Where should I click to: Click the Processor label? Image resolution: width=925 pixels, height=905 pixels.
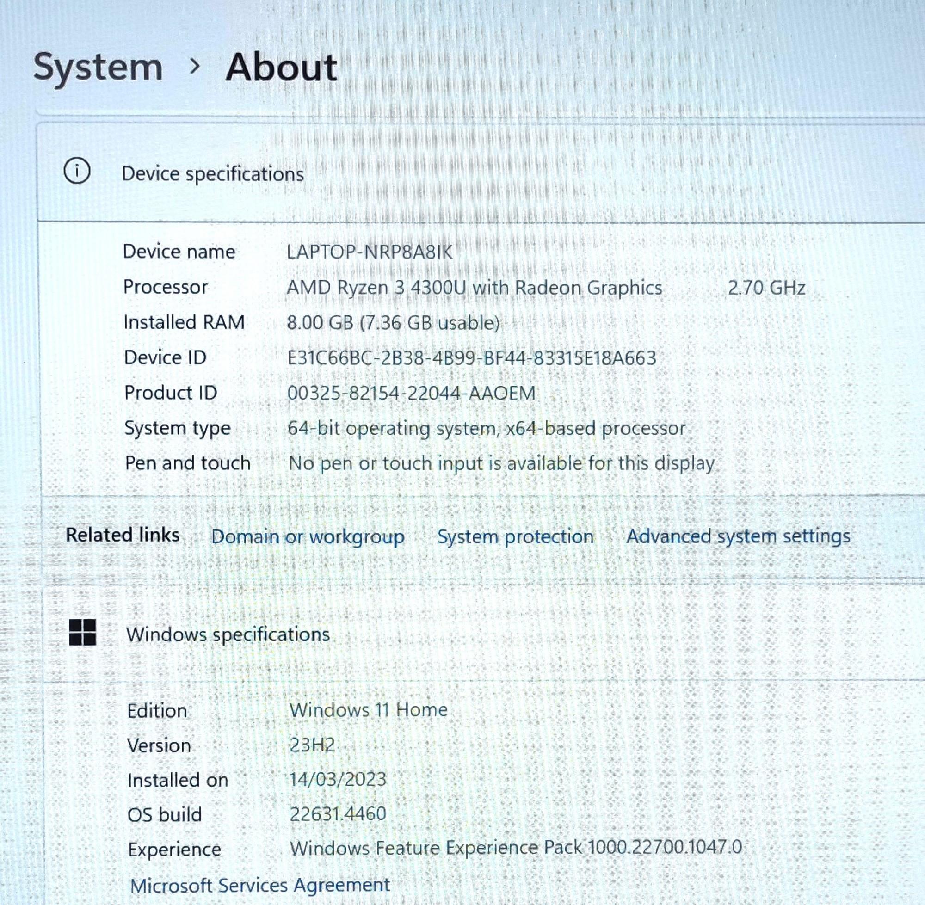tap(166, 287)
